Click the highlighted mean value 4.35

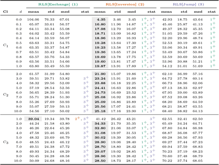click(101, 20)
